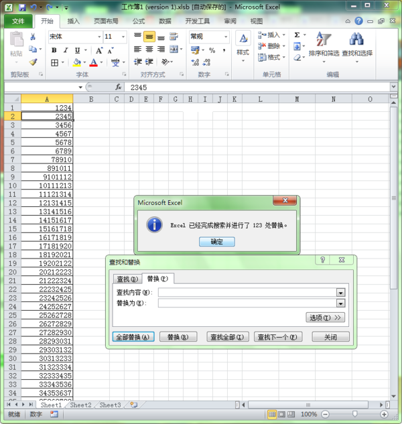The height and width of the screenshot is (424, 402).
Task: Toggle middle vertical alignment
Action: point(149,37)
